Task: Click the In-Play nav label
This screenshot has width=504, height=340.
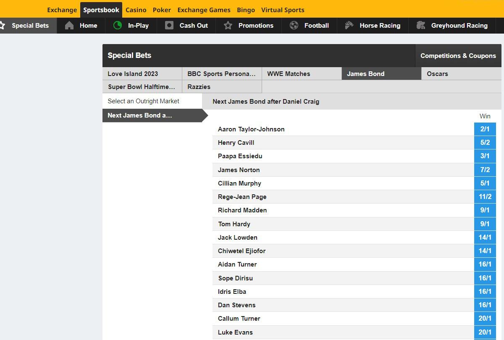Action: point(138,26)
